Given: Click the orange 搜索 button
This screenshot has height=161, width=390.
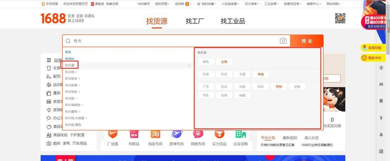Looking at the screenshot, I should point(307,41).
